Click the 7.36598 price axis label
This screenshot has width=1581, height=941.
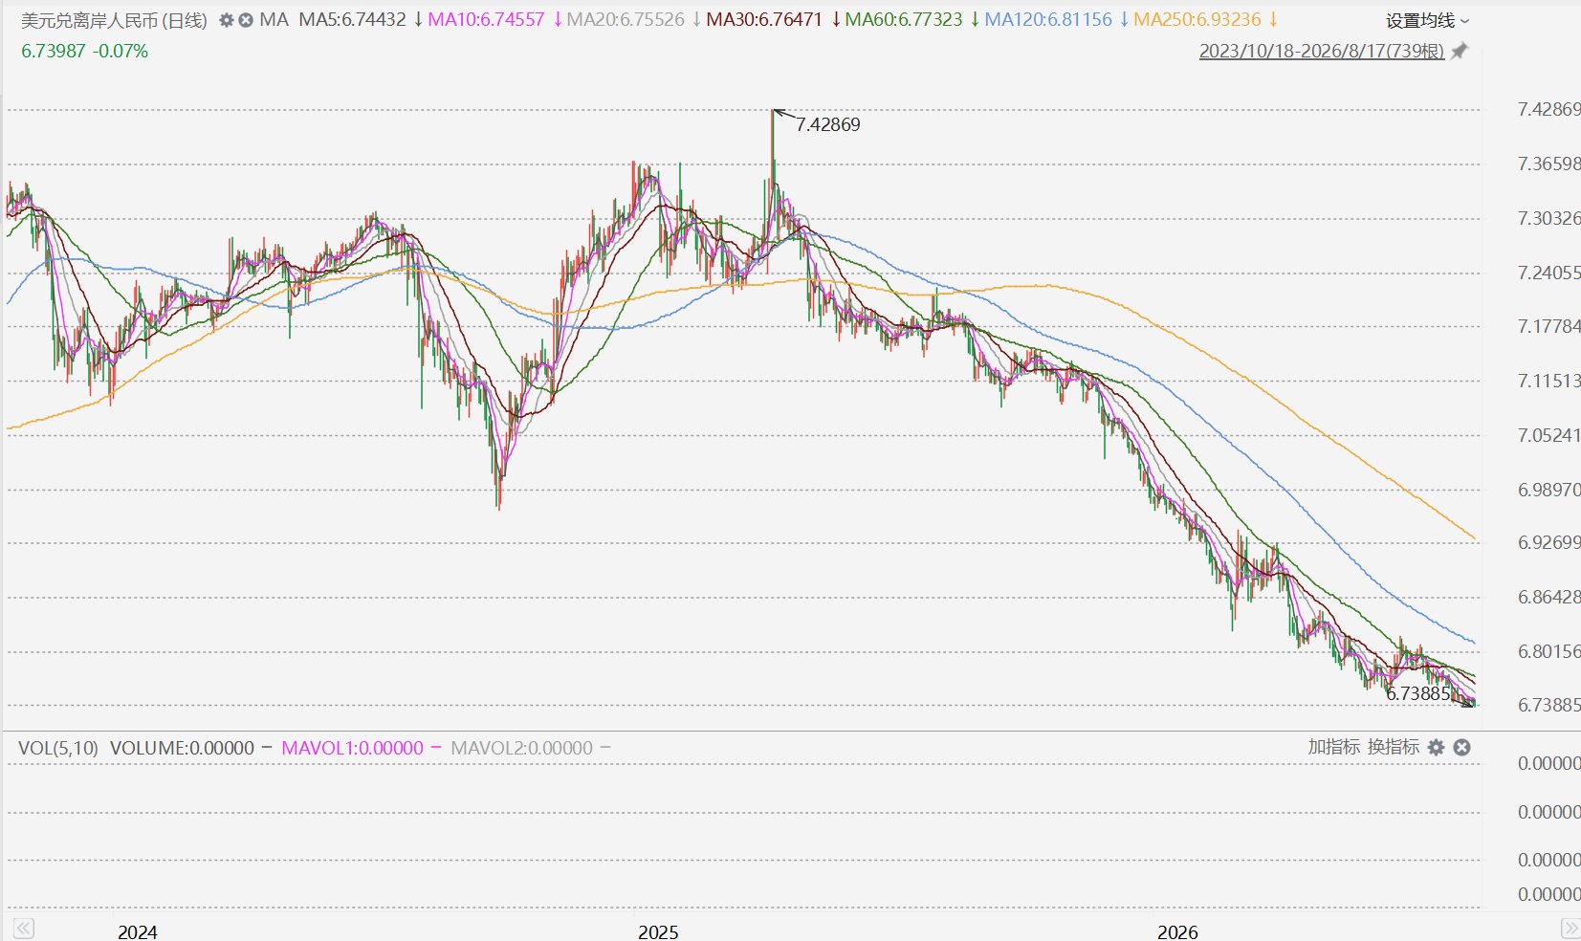point(1549,164)
